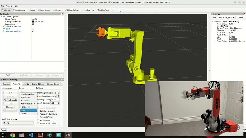Viewport: 246px width, 138px height.
Task: Enable Collision-aware IK checkbox
Action: tap(38, 111)
